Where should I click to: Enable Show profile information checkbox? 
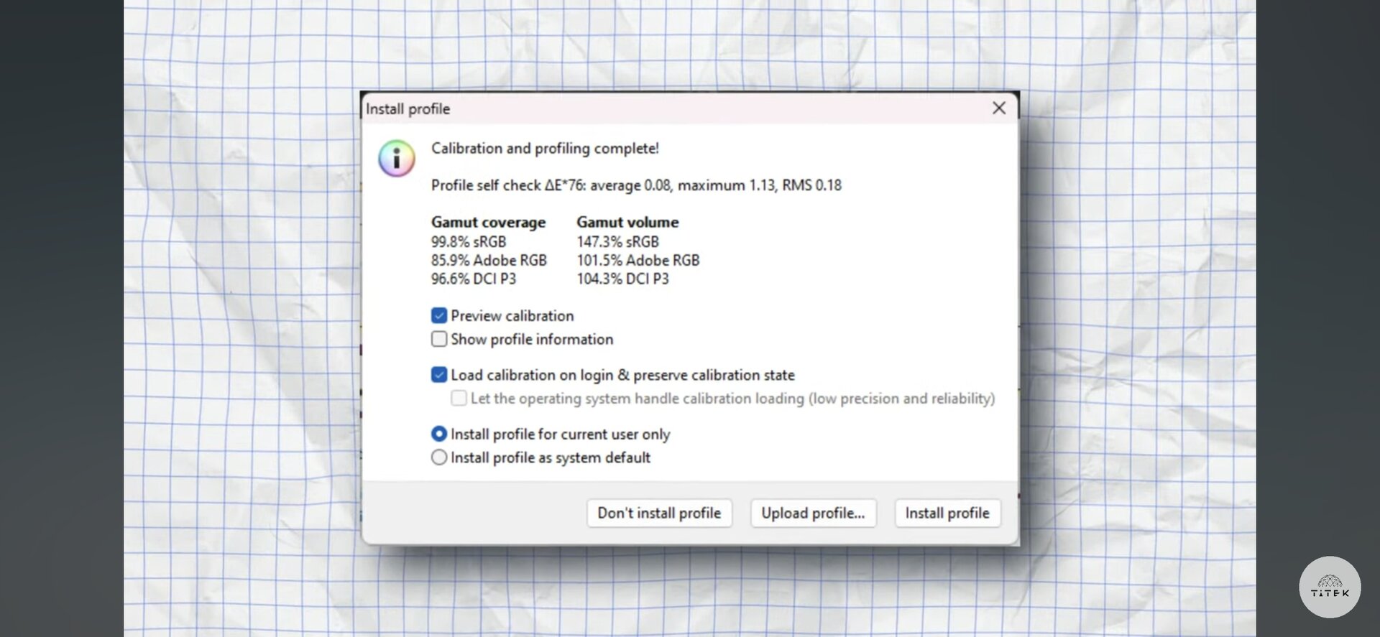click(x=439, y=339)
